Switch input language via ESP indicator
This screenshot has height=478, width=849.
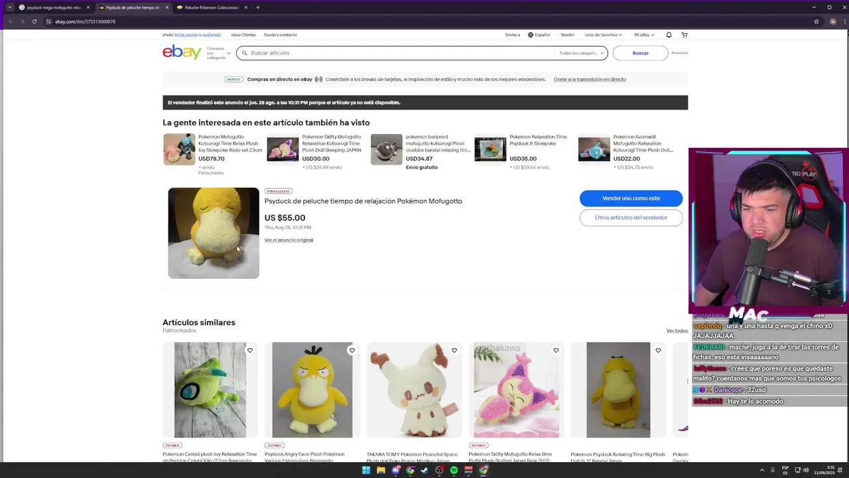(785, 470)
